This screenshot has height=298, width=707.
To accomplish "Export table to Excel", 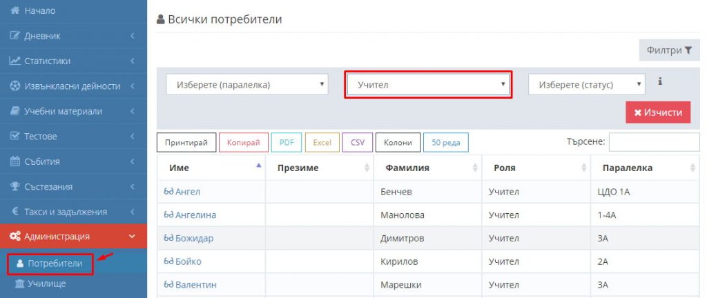I will click(x=322, y=143).
